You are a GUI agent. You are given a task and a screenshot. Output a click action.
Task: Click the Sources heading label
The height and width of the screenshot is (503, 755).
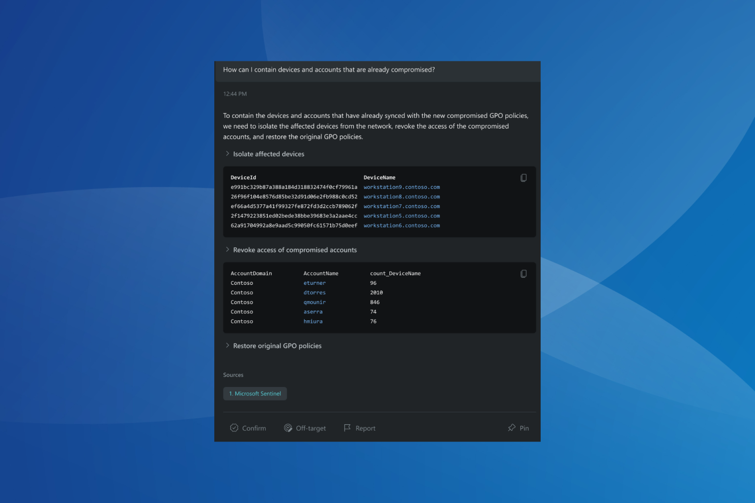[x=233, y=375]
